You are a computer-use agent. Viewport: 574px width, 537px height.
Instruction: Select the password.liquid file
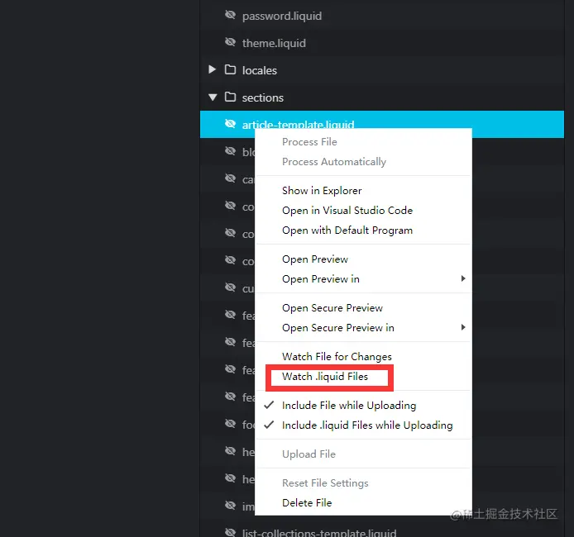(x=282, y=16)
